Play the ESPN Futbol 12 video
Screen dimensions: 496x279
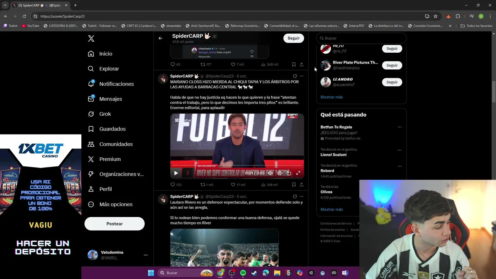[x=176, y=173]
